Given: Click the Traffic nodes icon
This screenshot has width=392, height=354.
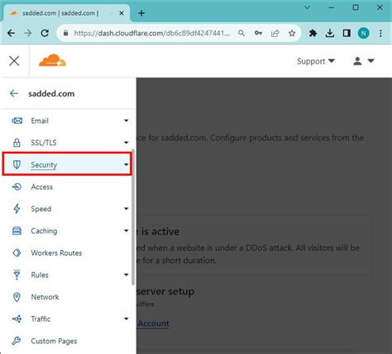Looking at the screenshot, I should point(17,319).
